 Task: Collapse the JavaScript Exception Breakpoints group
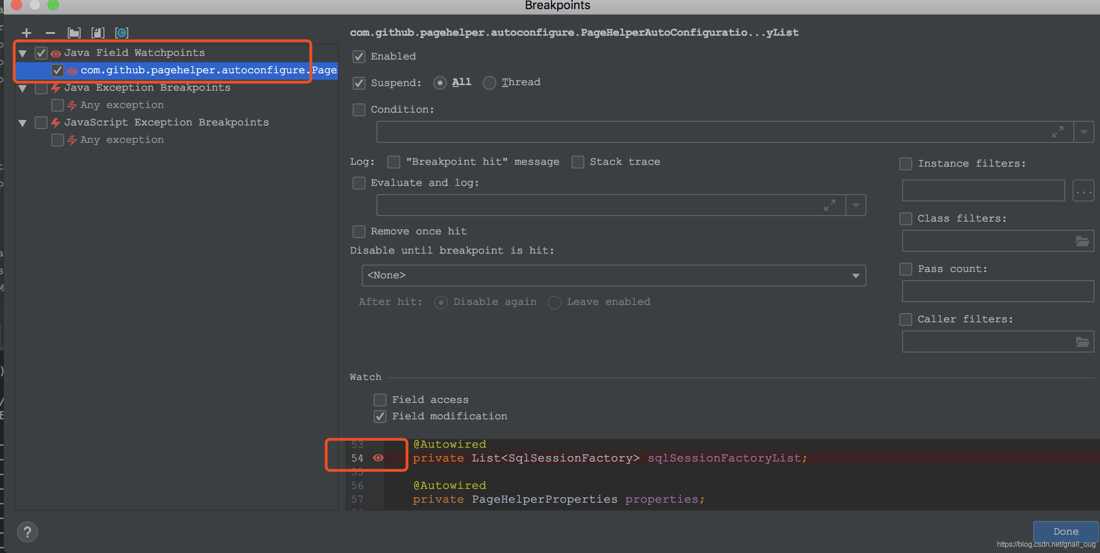click(22, 123)
